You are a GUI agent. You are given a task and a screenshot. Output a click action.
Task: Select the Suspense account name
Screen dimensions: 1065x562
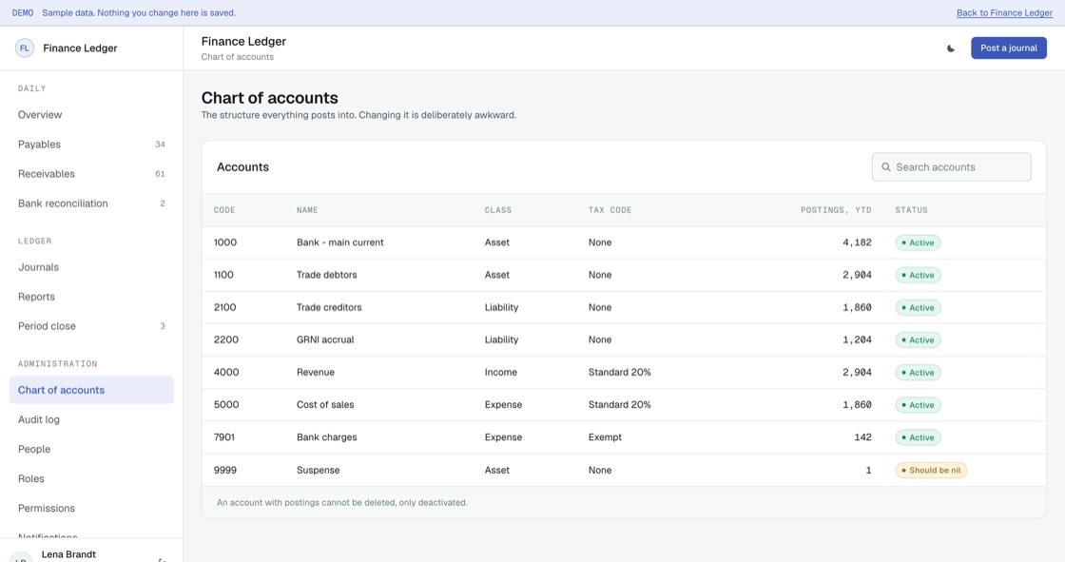pyautogui.click(x=318, y=471)
